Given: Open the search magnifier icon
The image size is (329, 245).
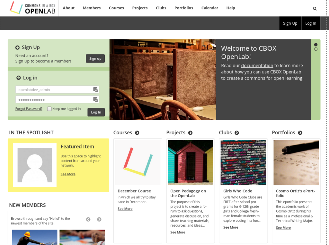Looking at the screenshot, I should 315,9.
